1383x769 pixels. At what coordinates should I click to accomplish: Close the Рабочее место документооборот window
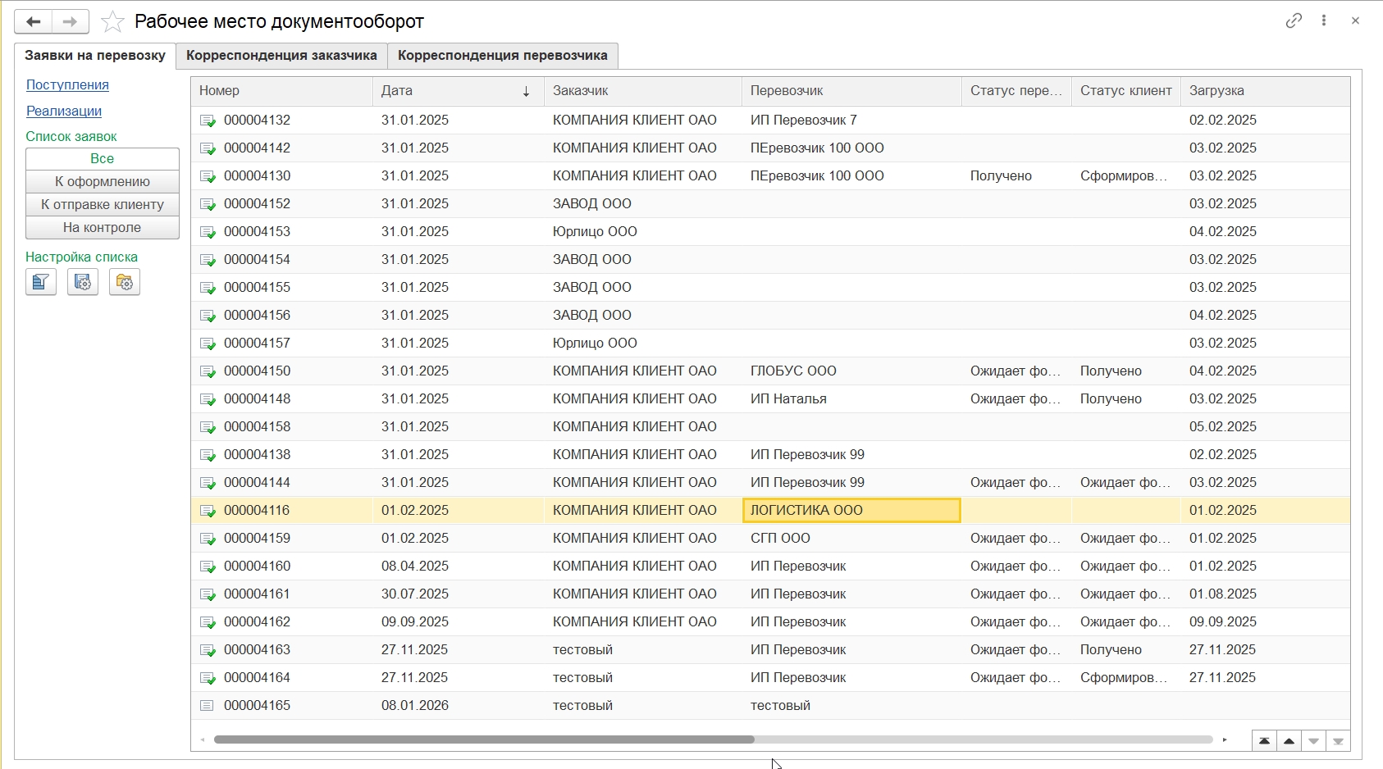[x=1355, y=20]
